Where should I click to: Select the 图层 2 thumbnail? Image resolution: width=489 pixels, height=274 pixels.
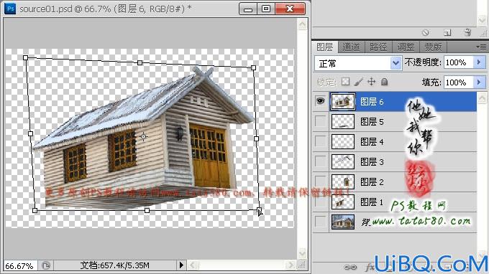tap(343, 181)
